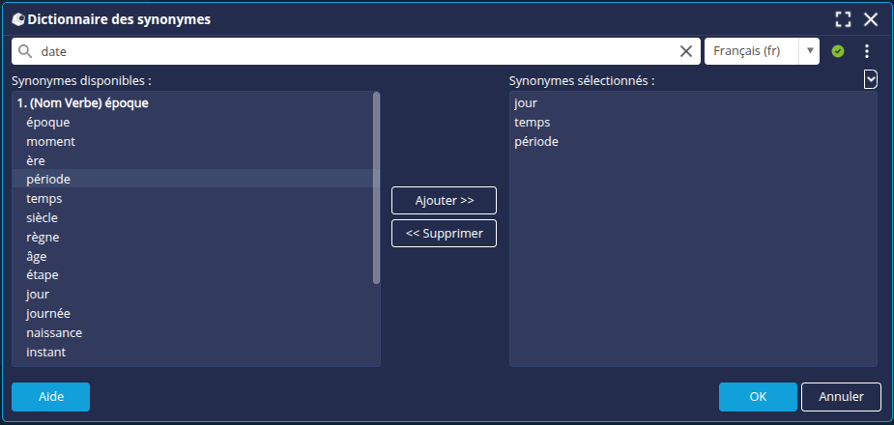Select the synonym 'moment' in available list
This screenshot has height=425, width=894.
coord(50,141)
